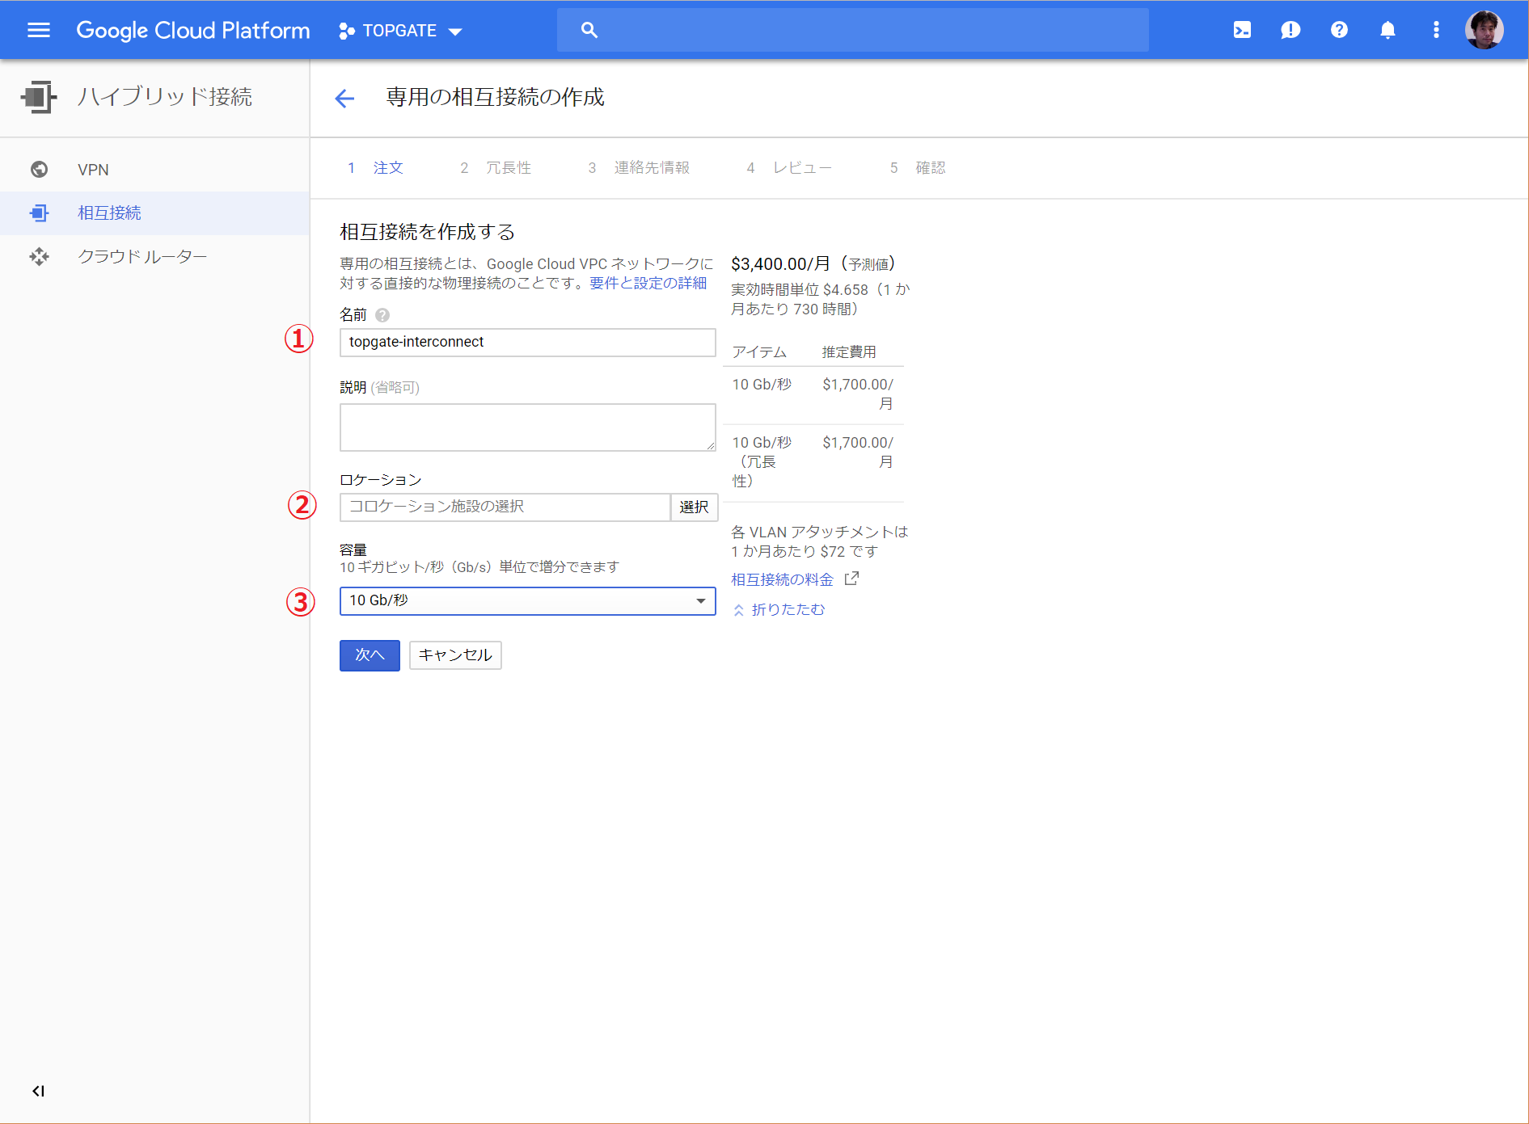The image size is (1529, 1124).
Task: Collapse the left sidebar
Action: [x=37, y=1090]
